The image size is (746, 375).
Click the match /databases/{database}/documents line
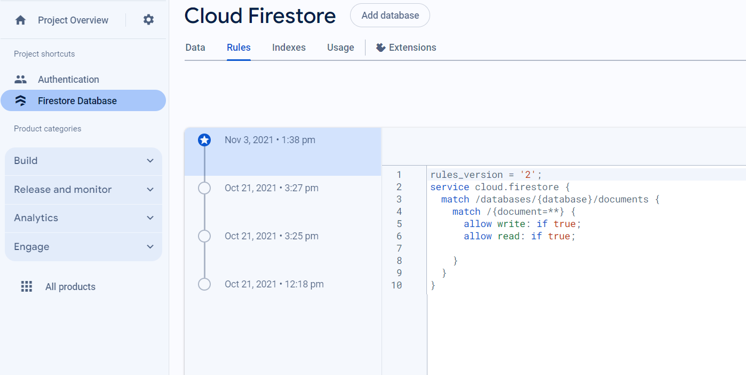(551, 199)
